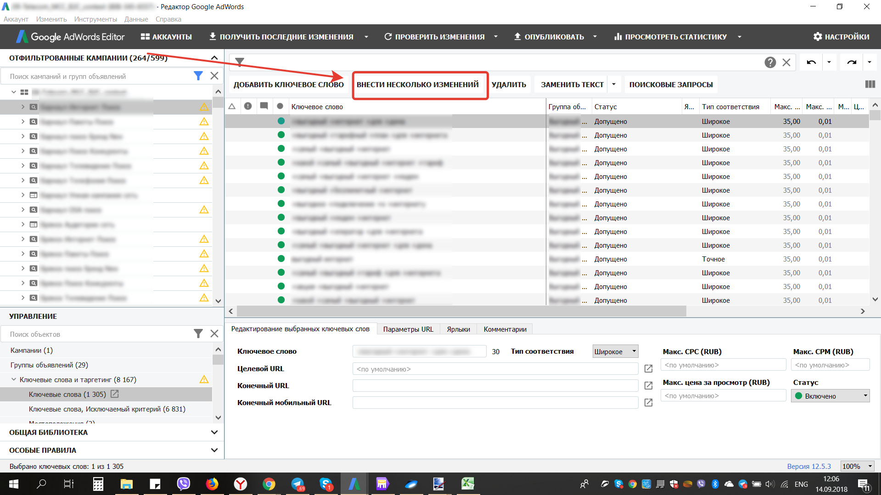Sort by Ключевое слово column header
This screenshot has height=495, width=881.
pos(417,107)
